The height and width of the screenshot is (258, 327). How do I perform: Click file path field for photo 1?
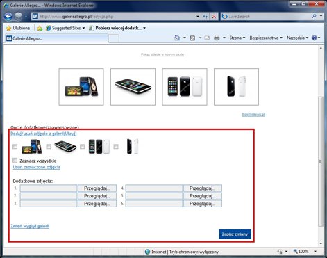coord(49,188)
